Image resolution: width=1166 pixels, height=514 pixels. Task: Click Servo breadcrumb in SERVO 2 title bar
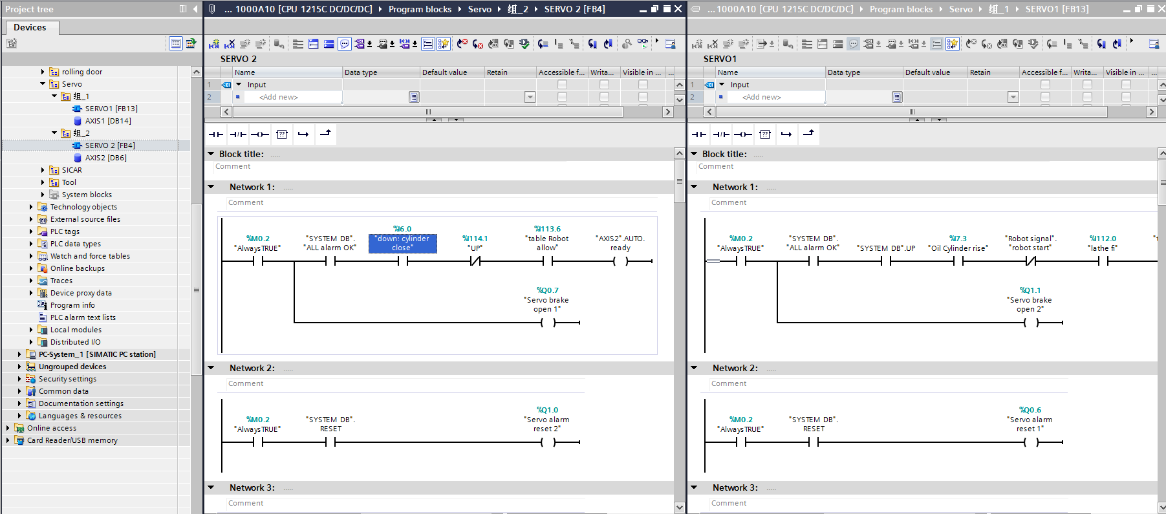pyautogui.click(x=480, y=9)
